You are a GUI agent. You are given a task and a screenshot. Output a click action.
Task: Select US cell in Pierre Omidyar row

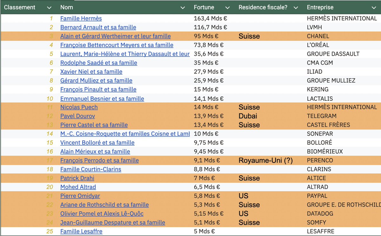coord(244,196)
